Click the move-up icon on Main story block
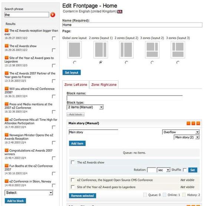The height and width of the screenshot is (206, 204). (188, 123)
